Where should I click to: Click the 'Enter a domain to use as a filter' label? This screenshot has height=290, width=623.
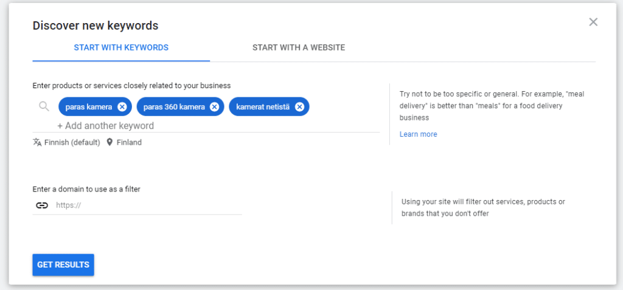click(x=86, y=189)
